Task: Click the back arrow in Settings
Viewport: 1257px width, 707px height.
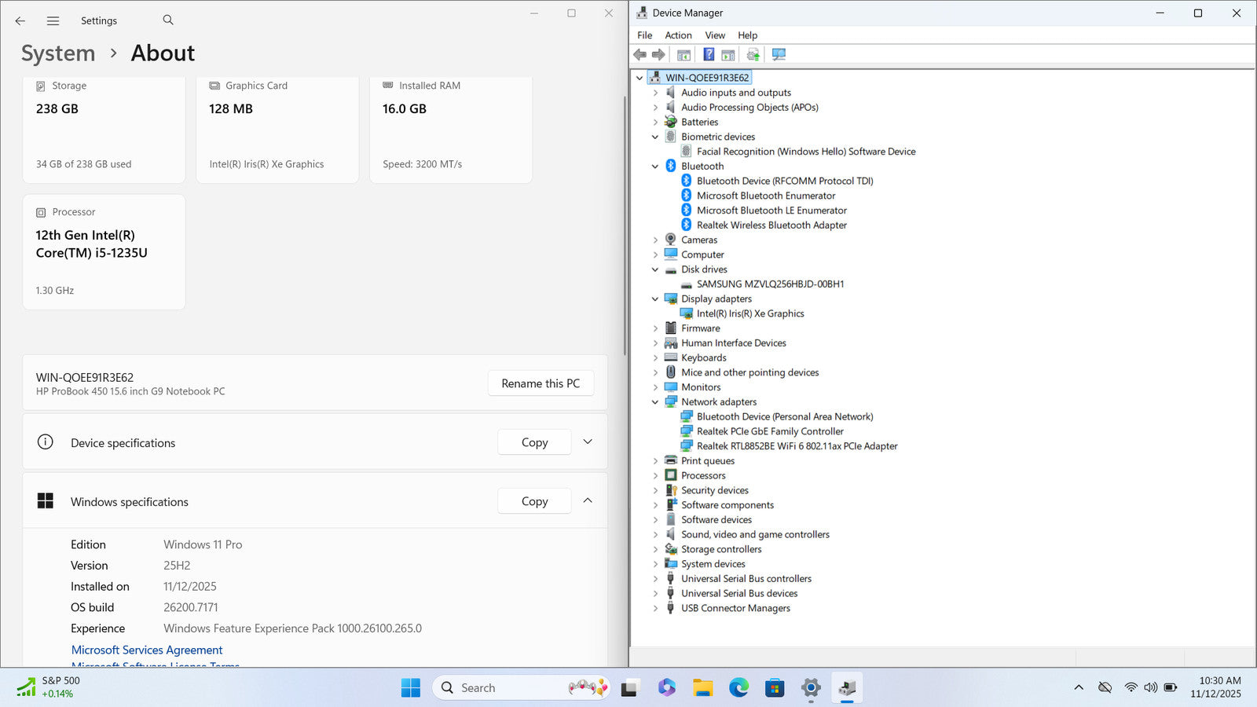Action: (x=20, y=21)
